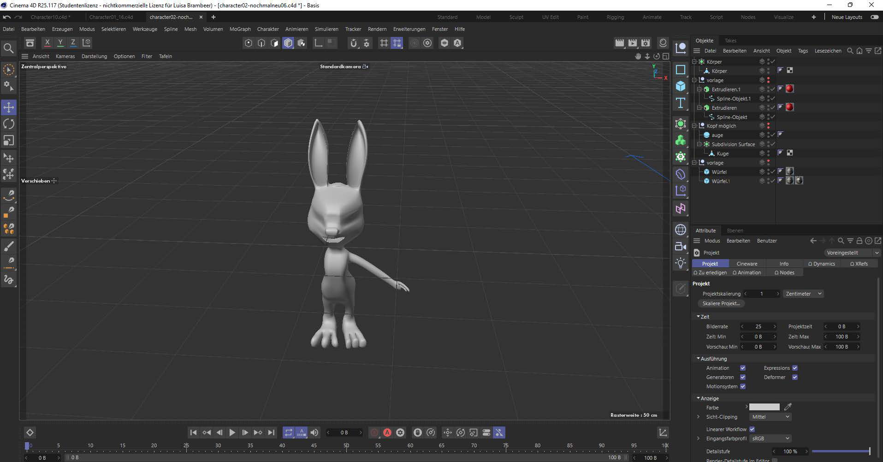
Task: Collapse the Zeit section
Action: pos(698,317)
